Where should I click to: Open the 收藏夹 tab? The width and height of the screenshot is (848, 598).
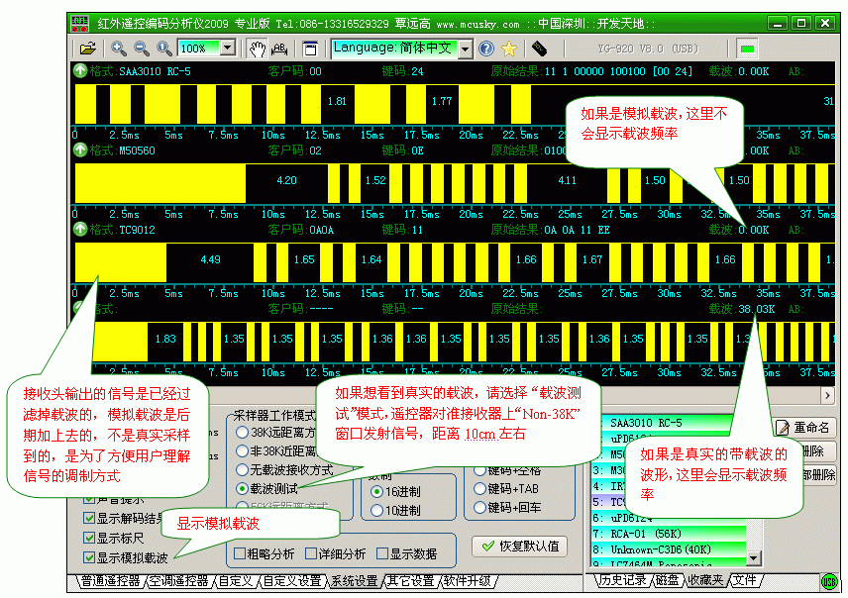pos(705,580)
